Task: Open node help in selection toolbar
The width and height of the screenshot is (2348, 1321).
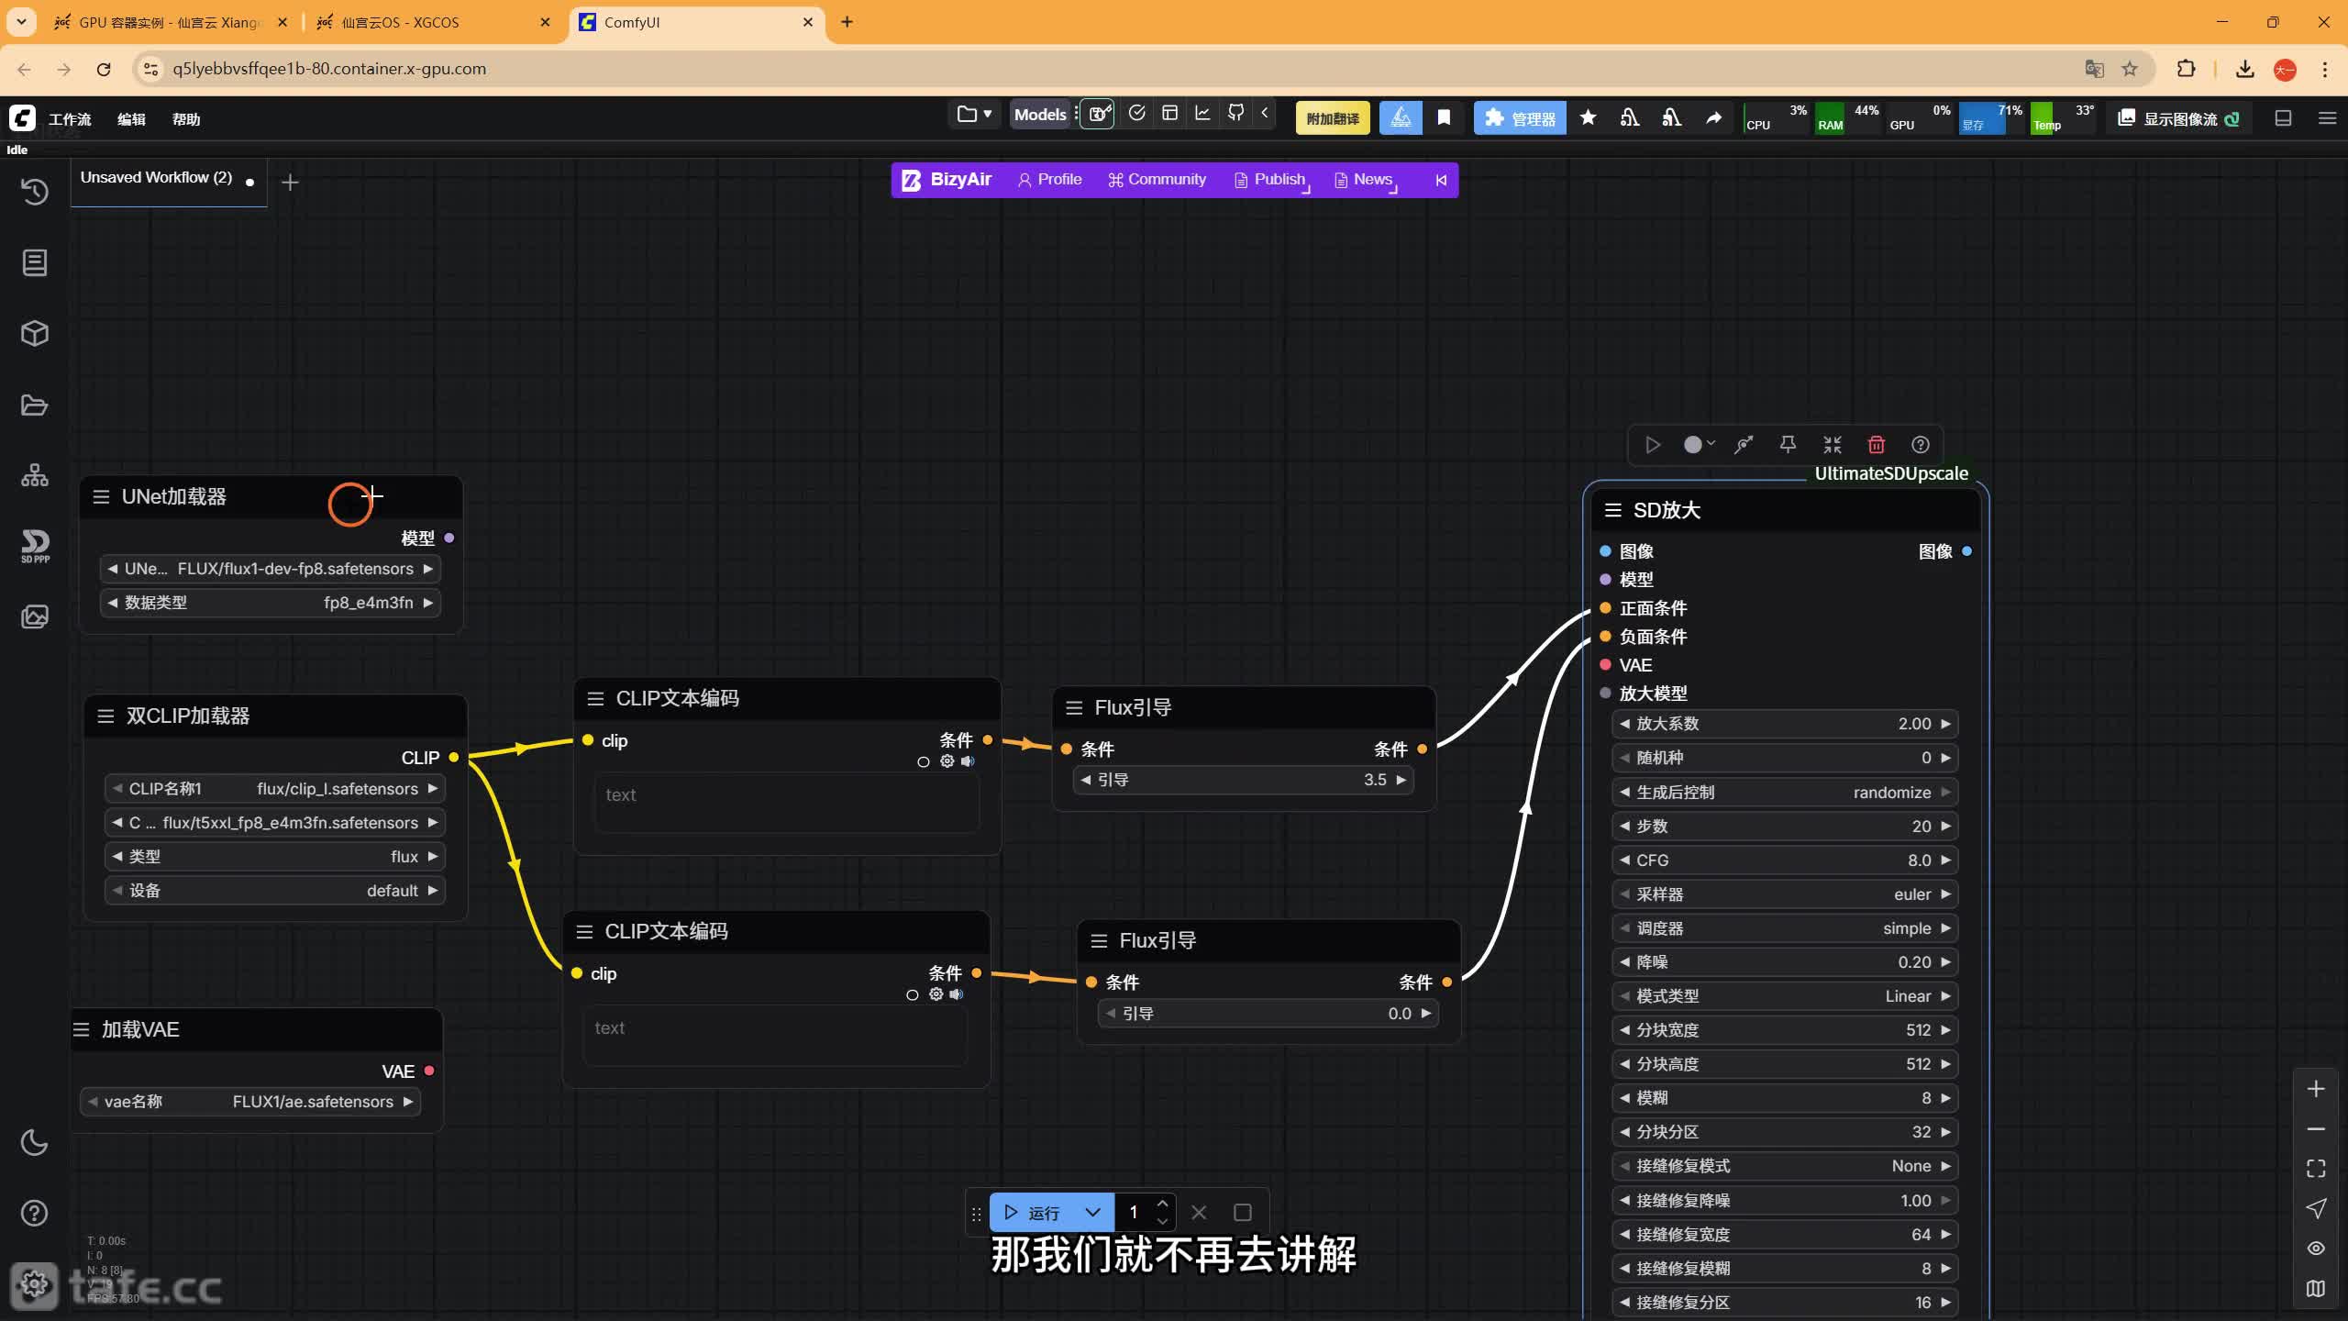Action: click(1920, 445)
